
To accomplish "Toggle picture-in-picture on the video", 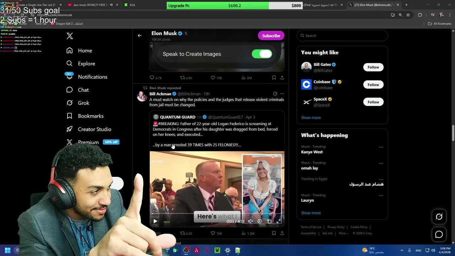I will (x=269, y=221).
